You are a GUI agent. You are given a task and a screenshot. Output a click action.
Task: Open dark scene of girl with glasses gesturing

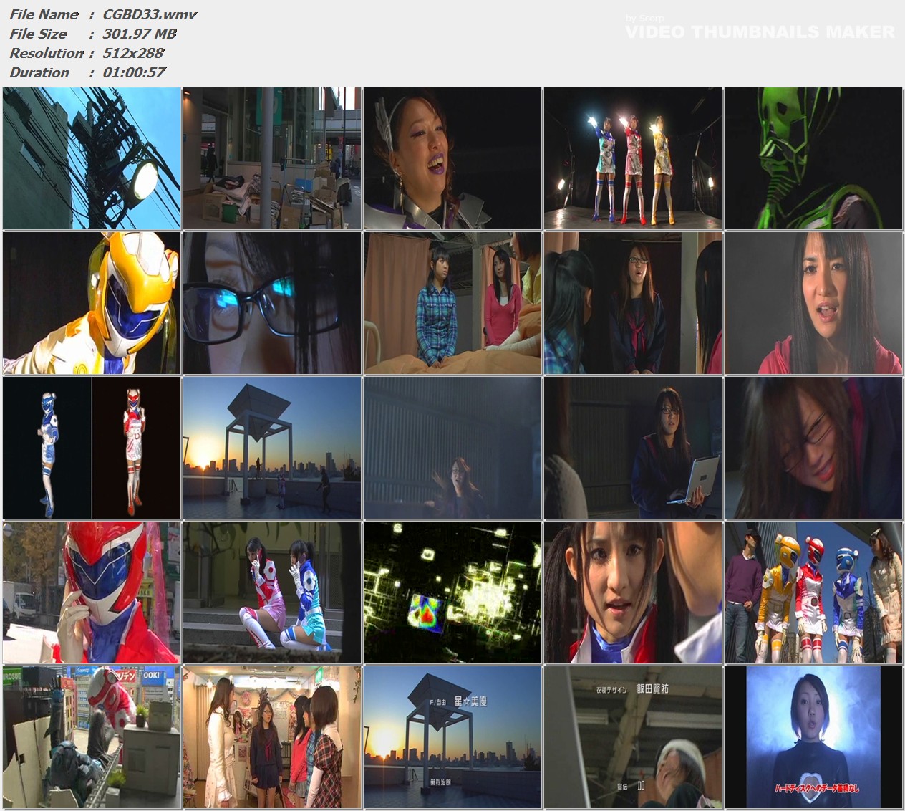tap(452, 448)
